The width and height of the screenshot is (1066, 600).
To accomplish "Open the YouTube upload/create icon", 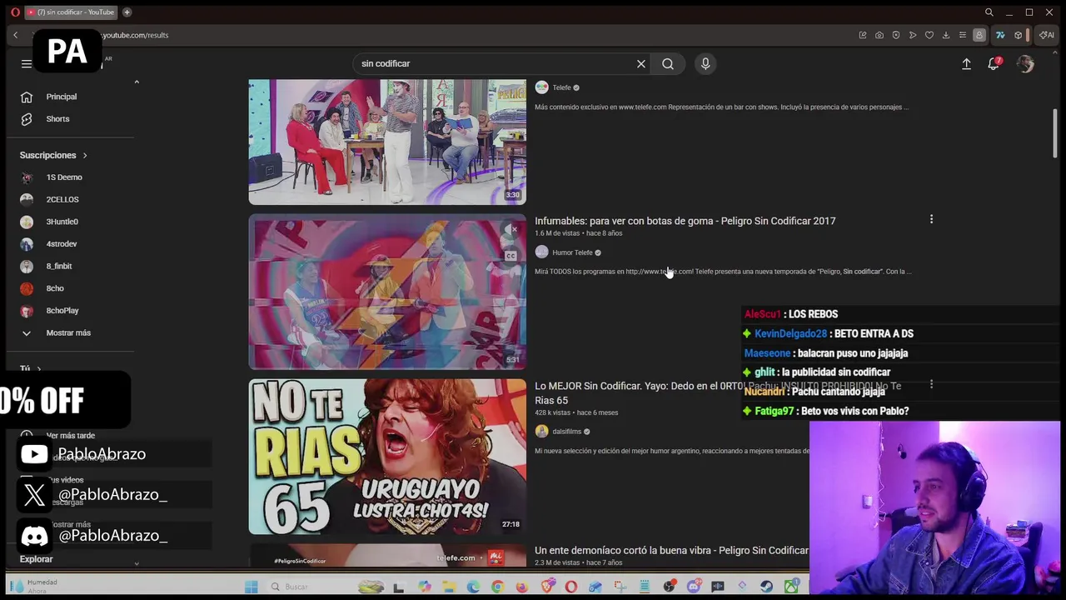I will point(967,63).
